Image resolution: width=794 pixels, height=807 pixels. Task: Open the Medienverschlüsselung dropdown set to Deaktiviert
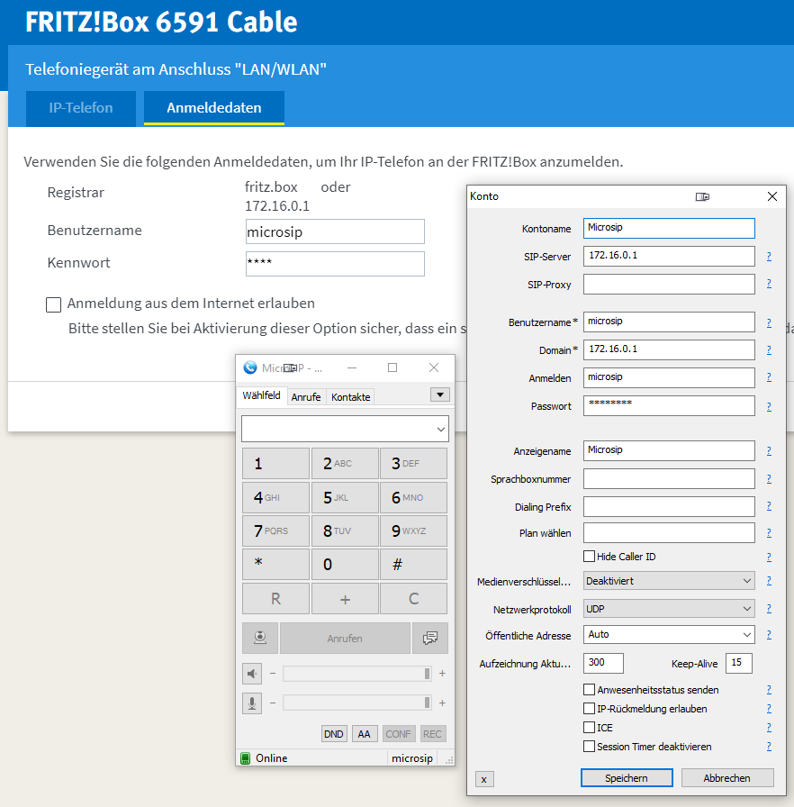(x=669, y=581)
